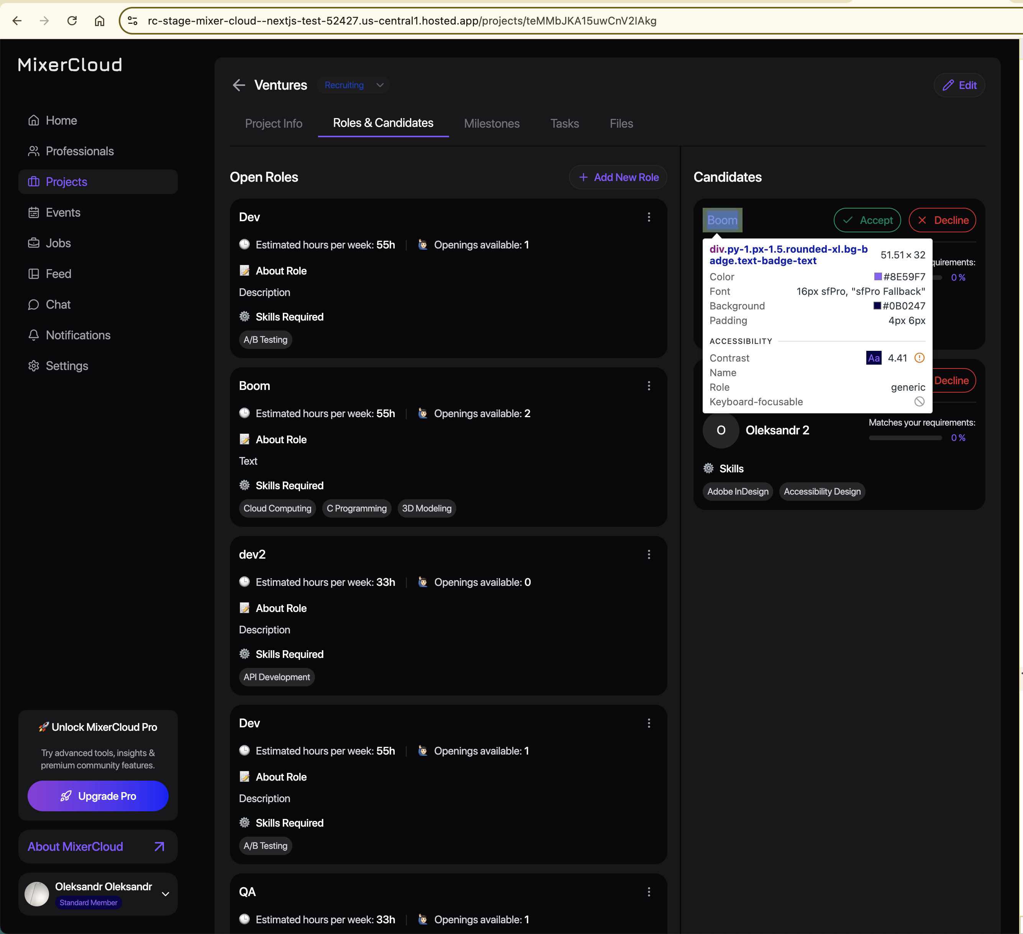Open the Events calendar in sidebar
This screenshot has width=1023, height=934.
pos(62,212)
